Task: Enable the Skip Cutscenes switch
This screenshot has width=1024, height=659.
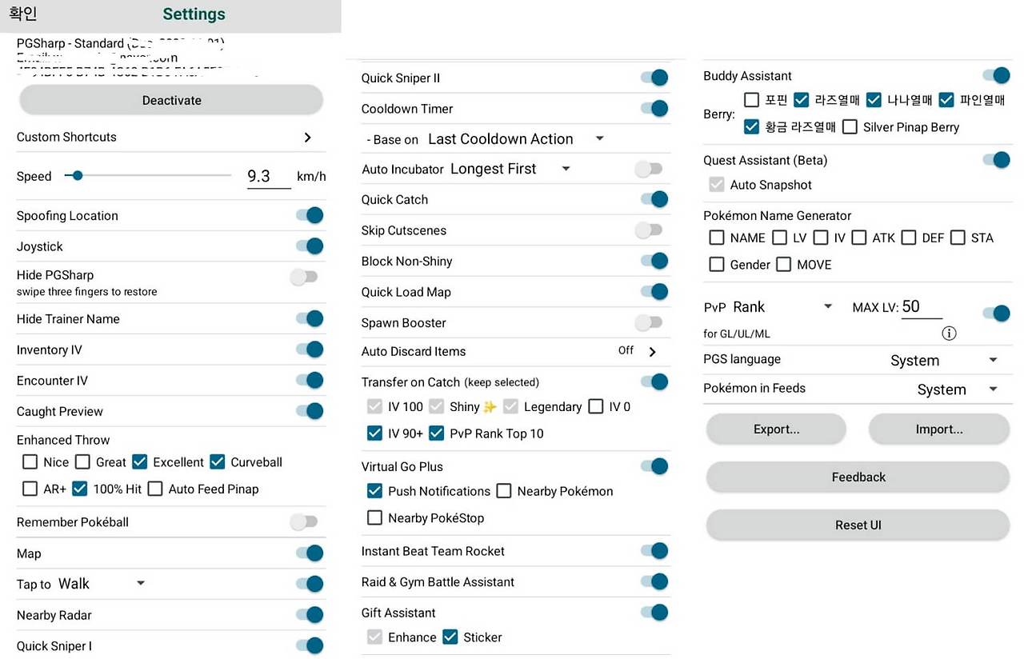Action: click(x=649, y=230)
